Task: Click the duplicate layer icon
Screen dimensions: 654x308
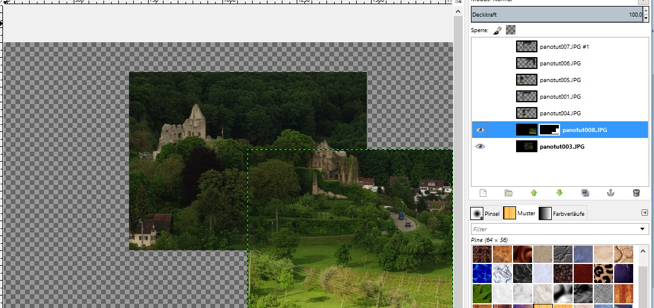Action: [585, 193]
